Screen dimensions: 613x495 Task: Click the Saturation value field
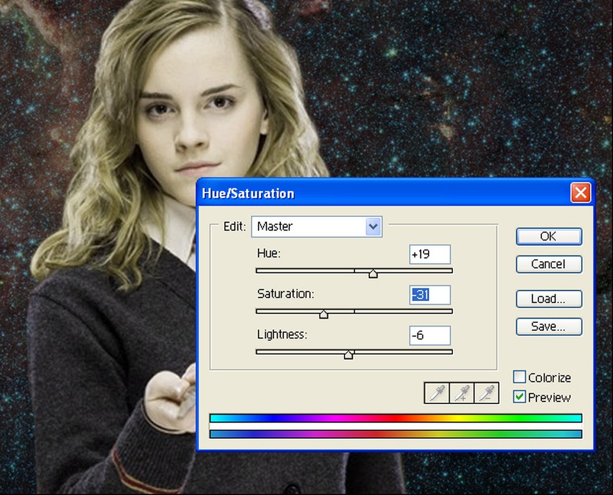430,295
